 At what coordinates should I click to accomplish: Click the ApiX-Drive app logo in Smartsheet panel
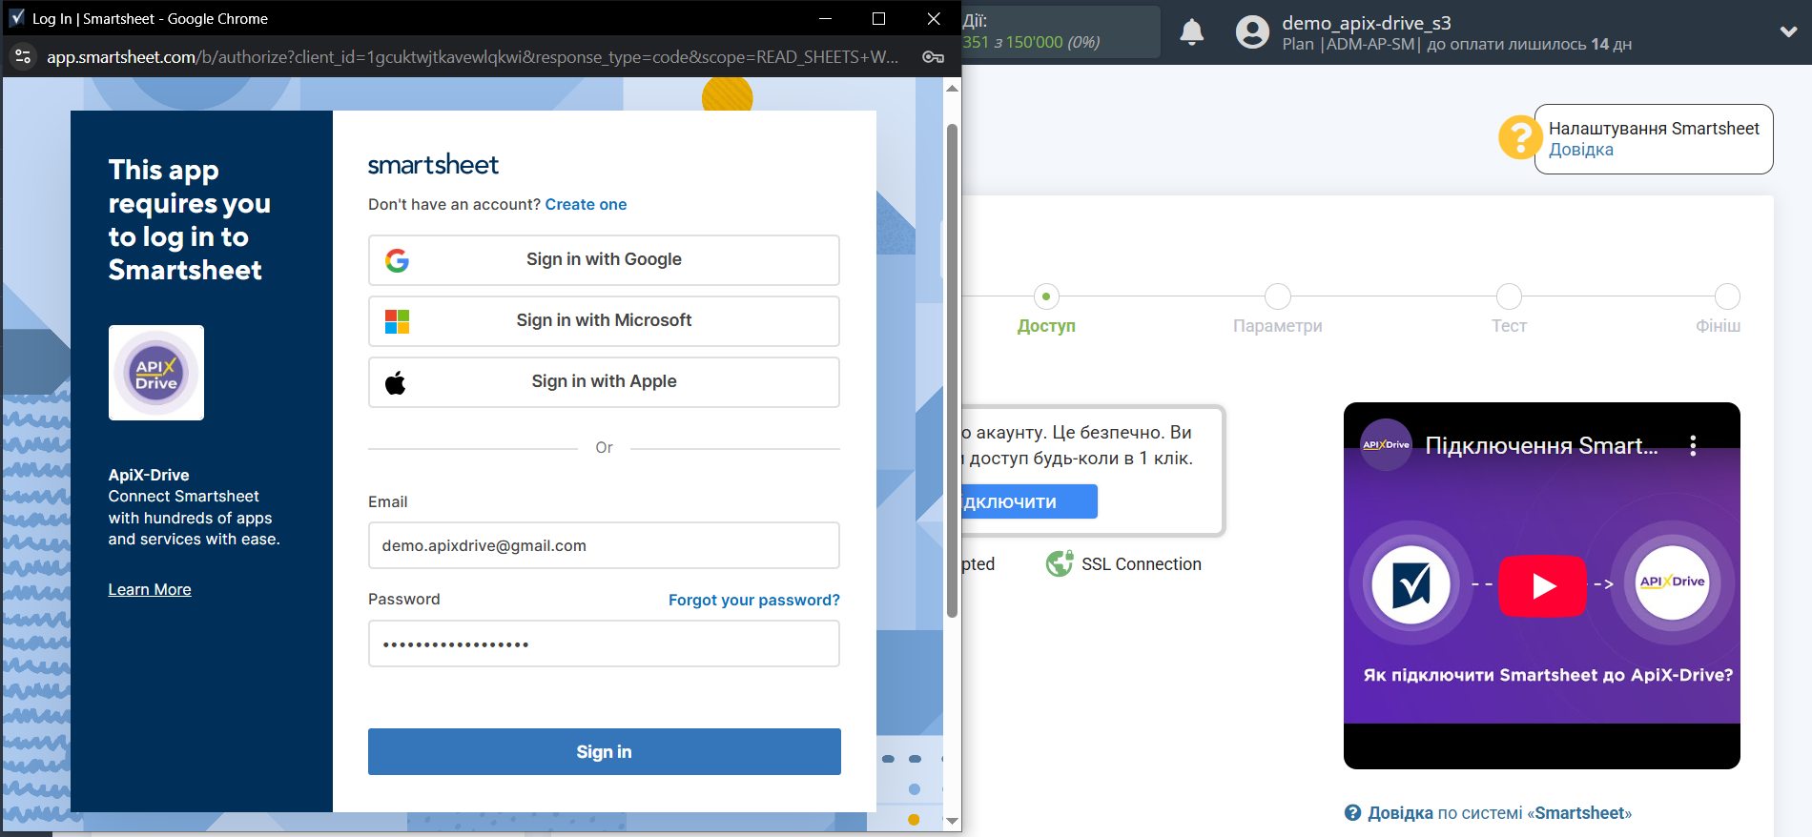click(x=156, y=373)
